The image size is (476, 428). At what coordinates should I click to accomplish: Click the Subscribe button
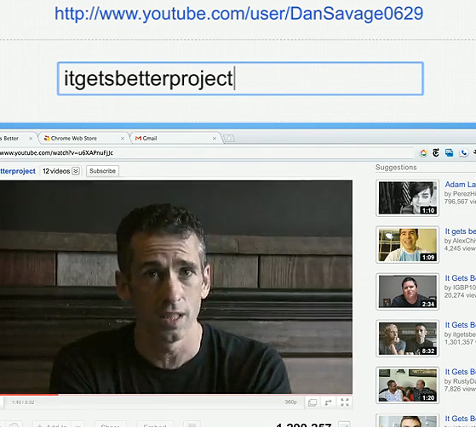tap(102, 171)
